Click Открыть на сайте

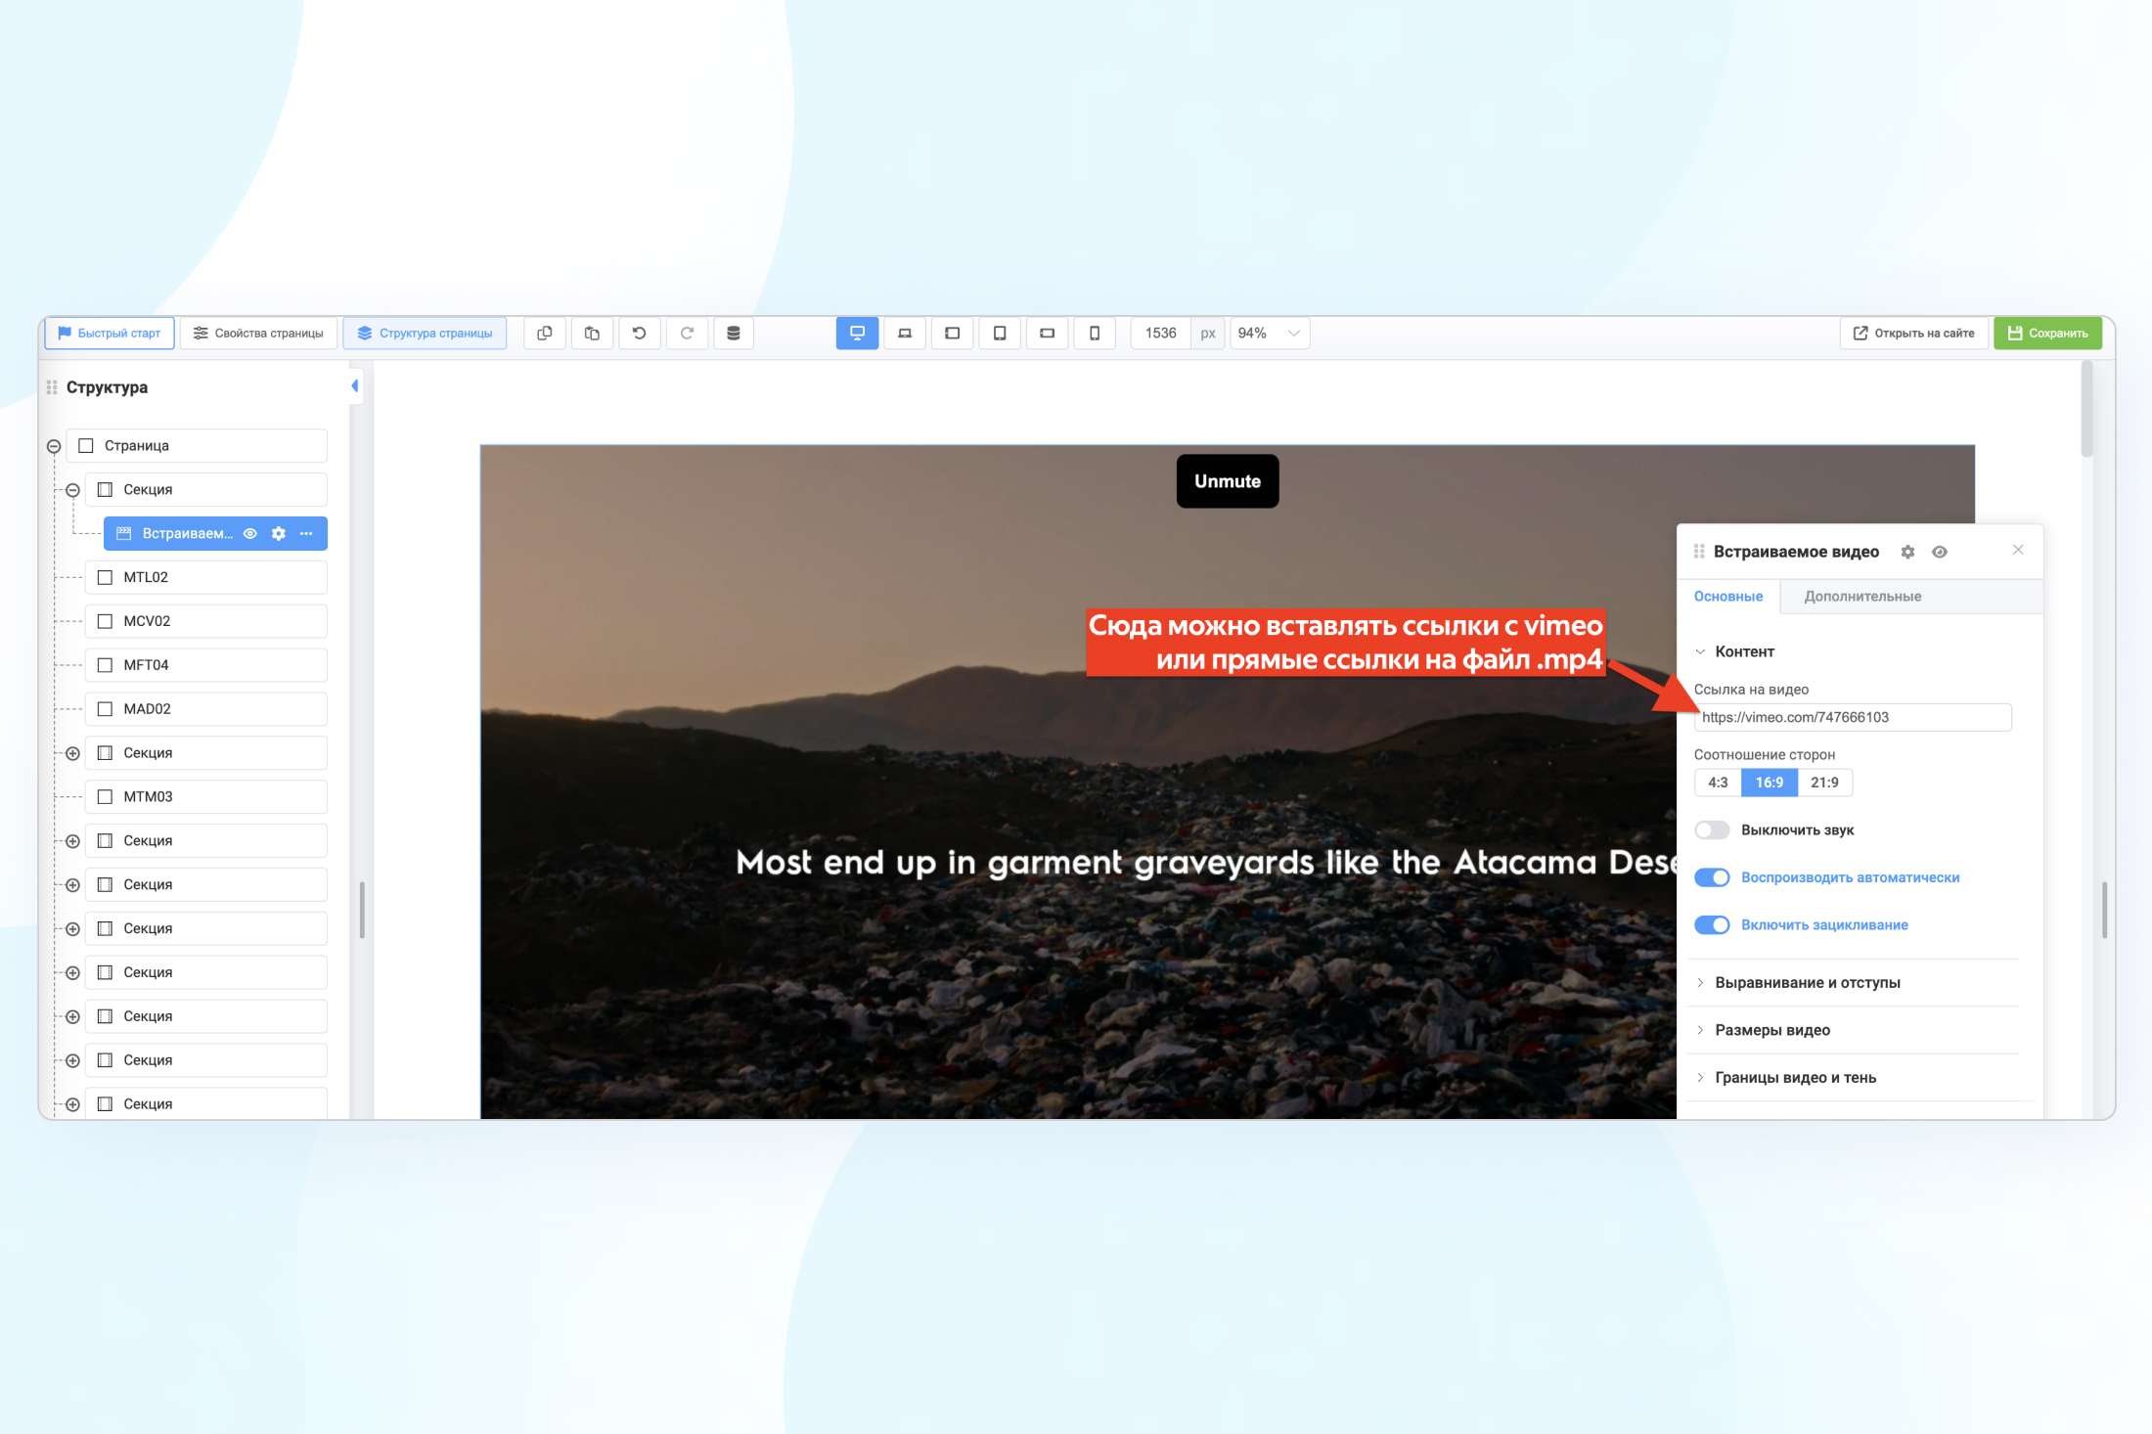(1914, 334)
